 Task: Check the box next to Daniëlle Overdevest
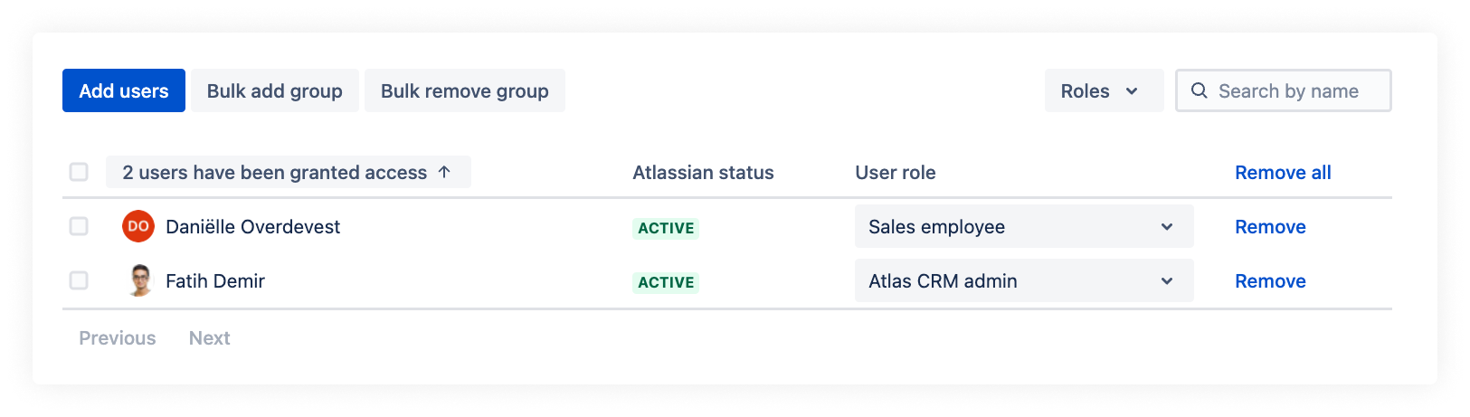pos(79,226)
